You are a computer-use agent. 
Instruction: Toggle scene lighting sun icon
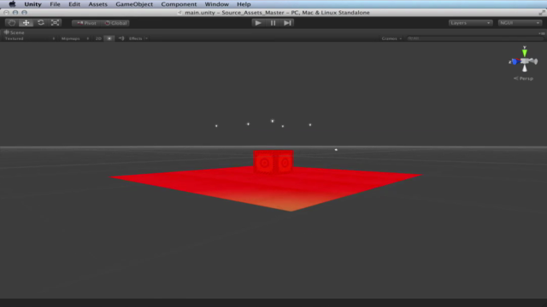coord(109,38)
